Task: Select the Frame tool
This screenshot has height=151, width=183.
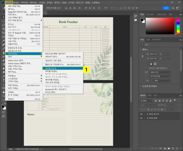Action: 3,37
